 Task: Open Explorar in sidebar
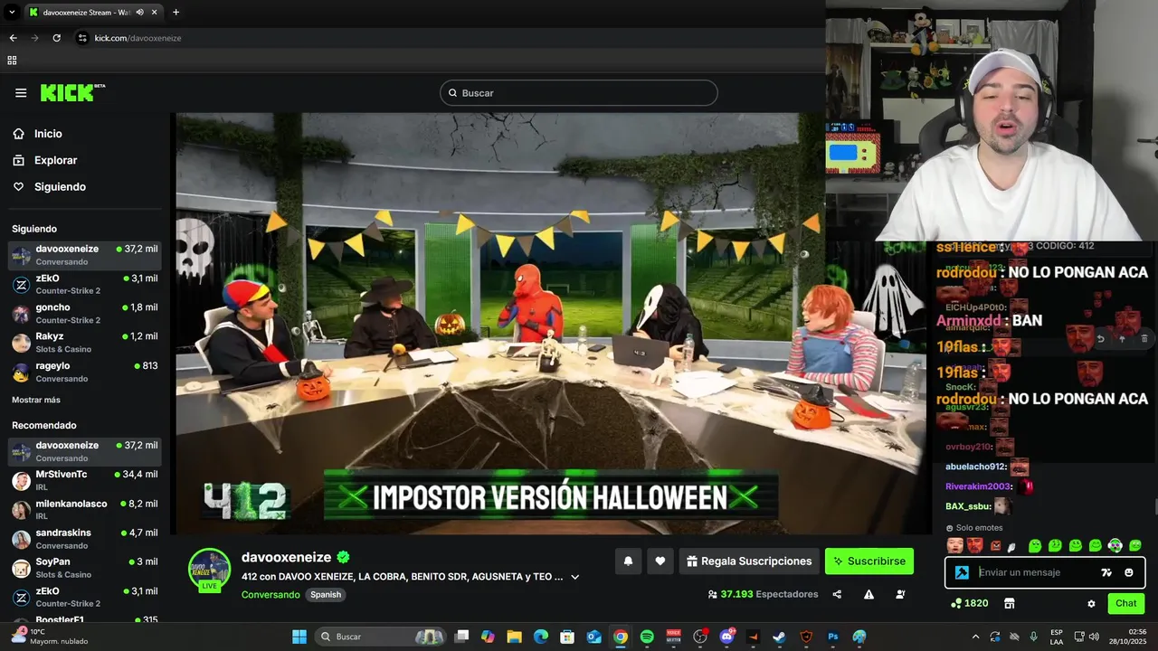coord(44,160)
